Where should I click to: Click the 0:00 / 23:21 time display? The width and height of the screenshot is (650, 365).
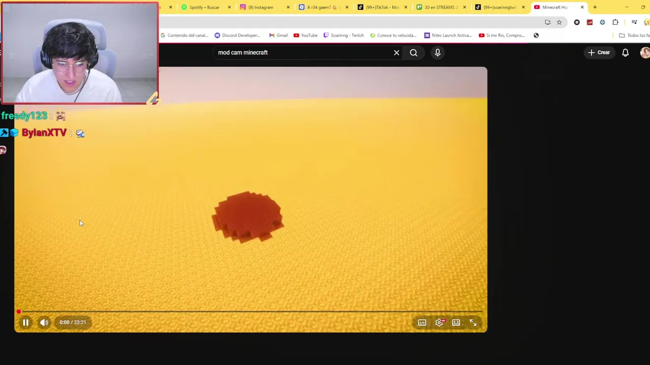[x=73, y=322]
